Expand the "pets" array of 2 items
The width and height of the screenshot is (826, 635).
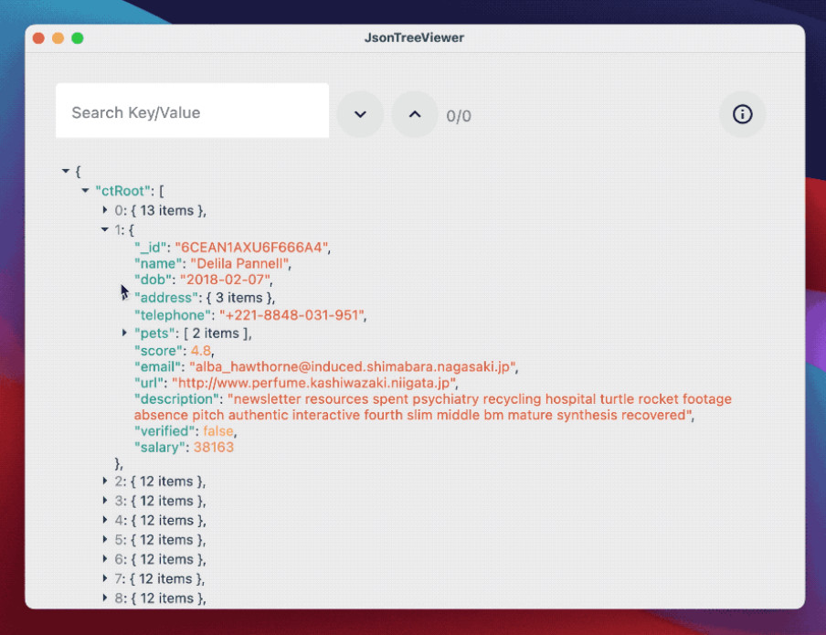(124, 333)
